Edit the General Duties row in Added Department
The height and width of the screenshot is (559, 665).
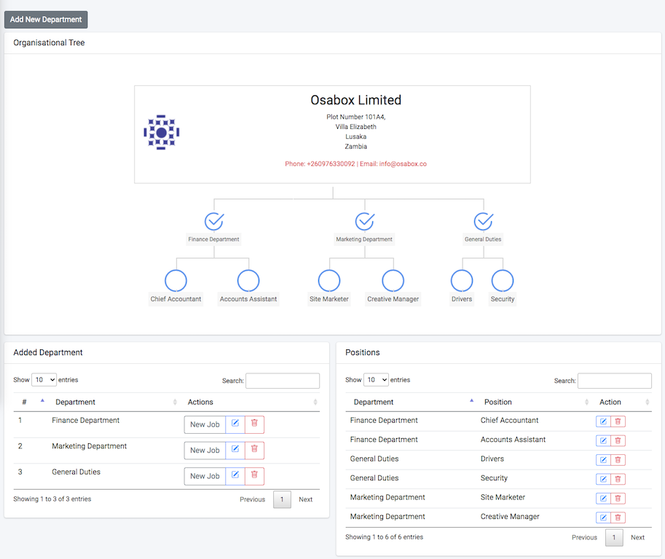click(235, 476)
